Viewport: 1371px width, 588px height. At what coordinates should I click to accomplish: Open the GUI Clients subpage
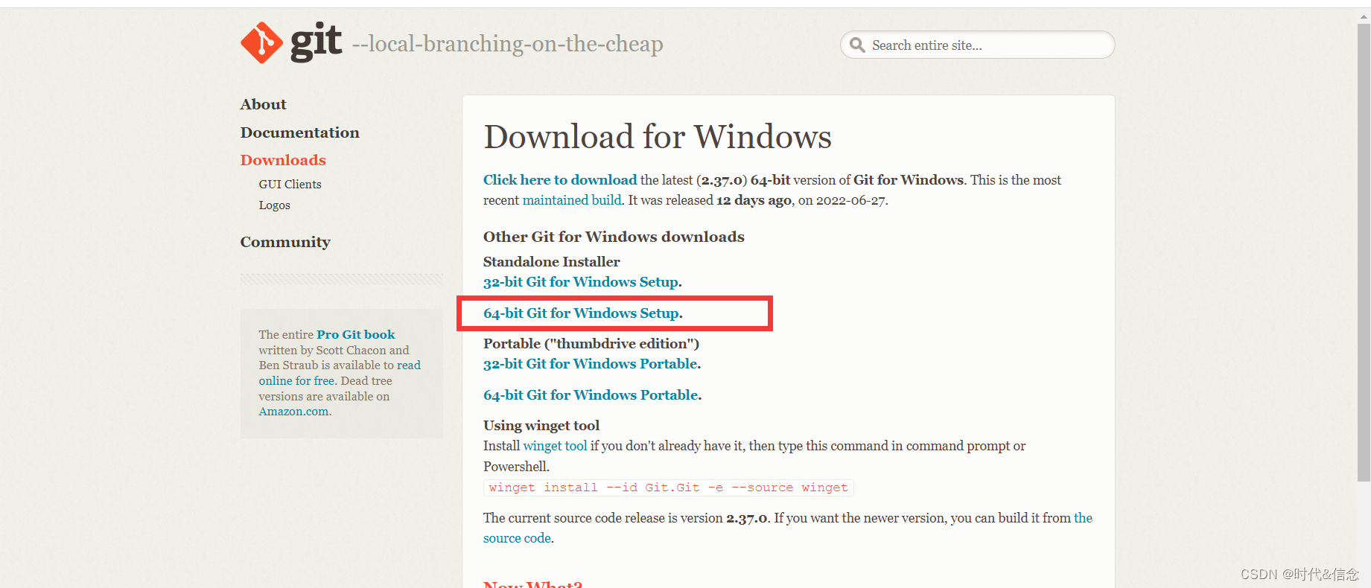290,184
